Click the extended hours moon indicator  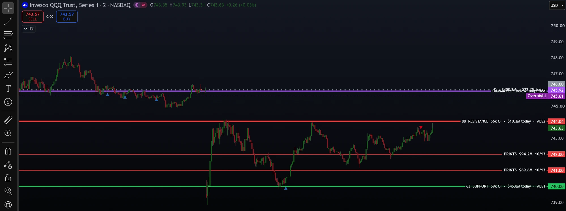(137, 5)
